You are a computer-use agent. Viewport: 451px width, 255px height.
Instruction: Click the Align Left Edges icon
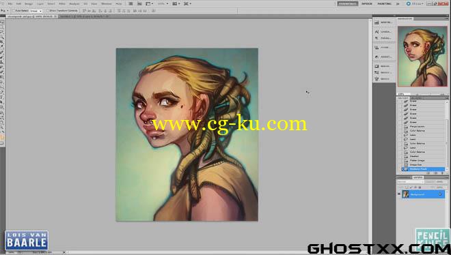point(100,11)
